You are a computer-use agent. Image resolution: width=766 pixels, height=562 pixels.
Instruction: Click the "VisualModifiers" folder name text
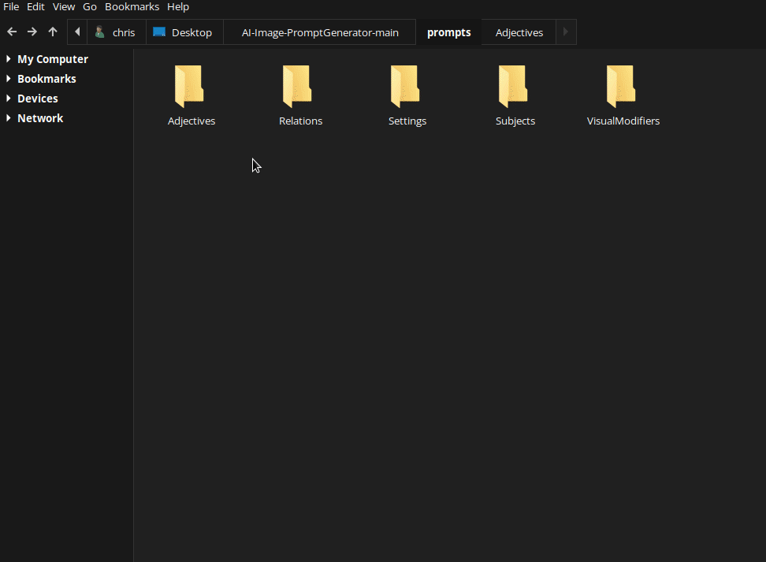coord(623,121)
